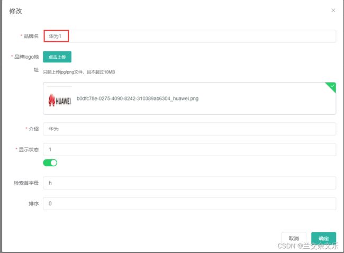344x253 pixels.
Task: Click the 确定 confirm button
Action: click(x=323, y=238)
